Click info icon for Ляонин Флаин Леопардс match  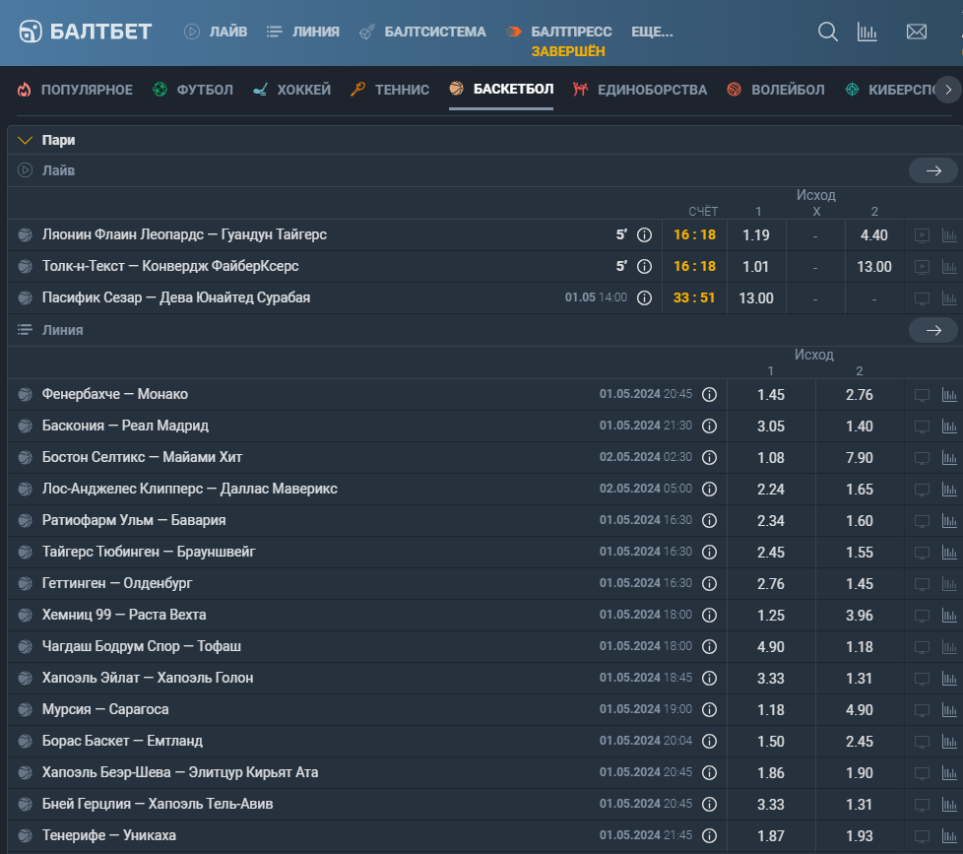[644, 234]
